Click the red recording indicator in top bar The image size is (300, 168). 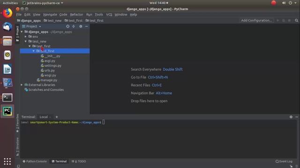tap(274, 3)
